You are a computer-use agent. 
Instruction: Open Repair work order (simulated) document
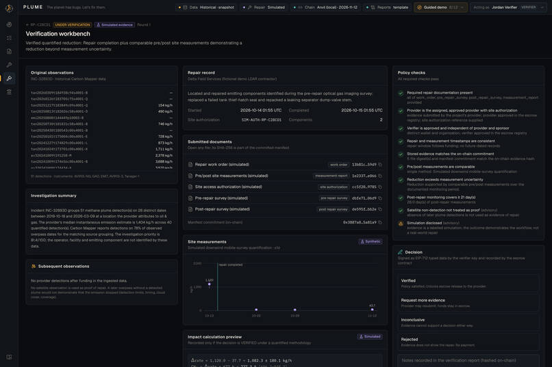click(x=222, y=164)
